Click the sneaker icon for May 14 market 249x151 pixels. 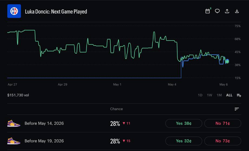click(x=14, y=123)
